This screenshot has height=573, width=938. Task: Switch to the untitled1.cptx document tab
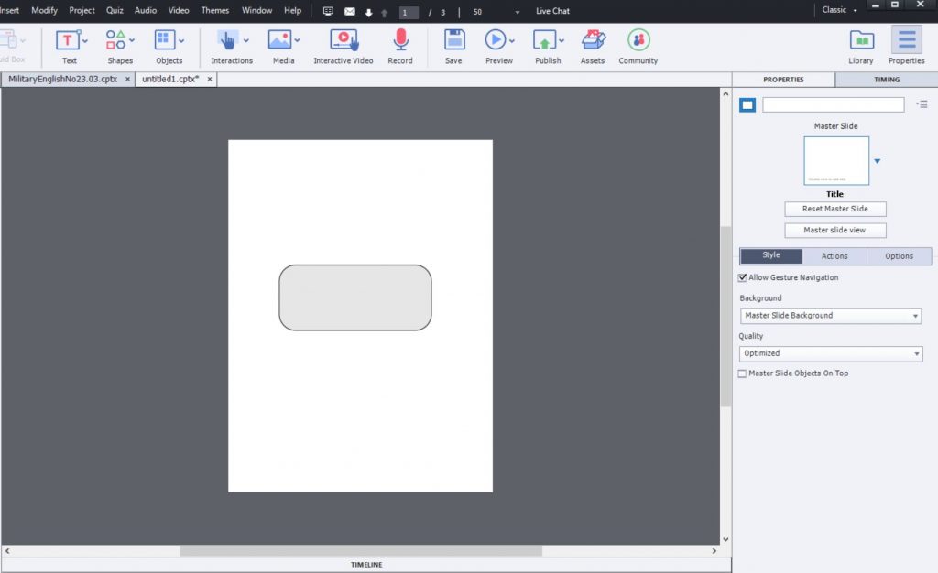[x=169, y=80]
